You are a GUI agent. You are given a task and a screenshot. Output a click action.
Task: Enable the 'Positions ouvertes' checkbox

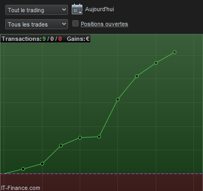pos(75,23)
